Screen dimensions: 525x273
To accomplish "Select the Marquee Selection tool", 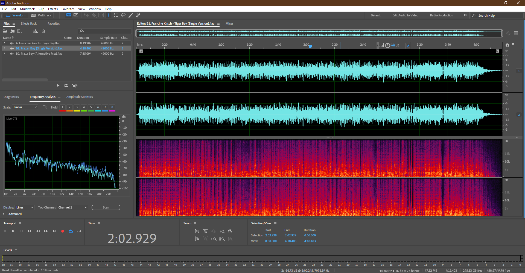I will point(116,15).
